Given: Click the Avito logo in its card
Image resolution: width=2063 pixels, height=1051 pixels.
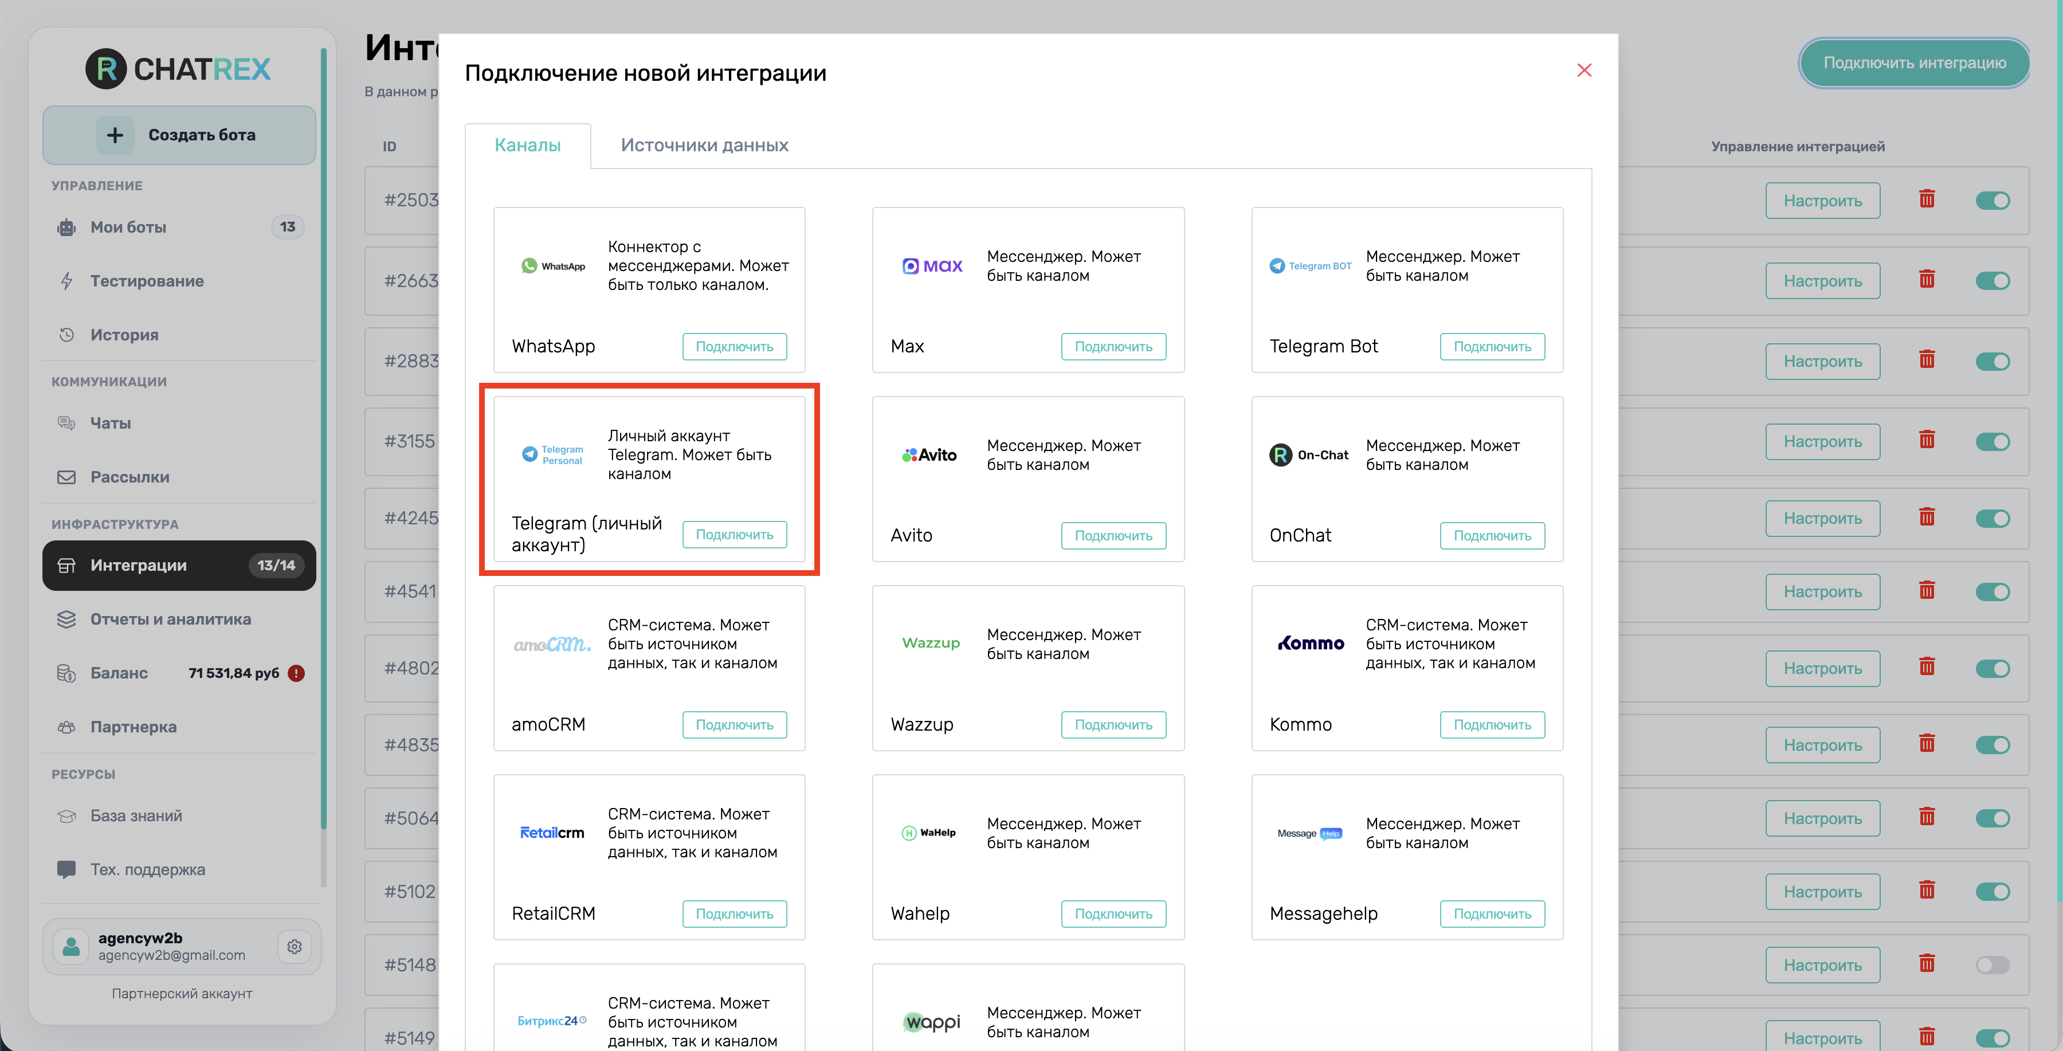Looking at the screenshot, I should (930, 455).
